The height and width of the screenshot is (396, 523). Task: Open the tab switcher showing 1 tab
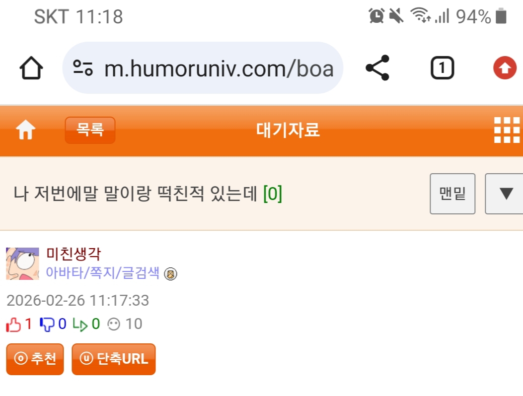442,68
